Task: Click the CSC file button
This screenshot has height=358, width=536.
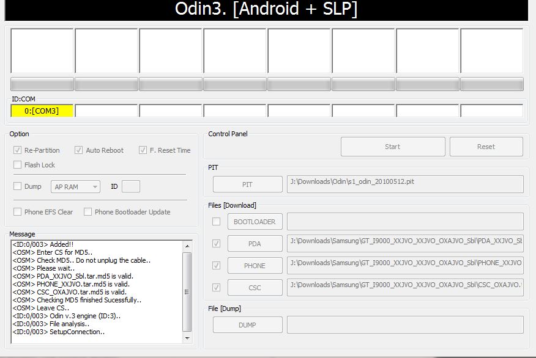Action: pyautogui.click(x=255, y=288)
